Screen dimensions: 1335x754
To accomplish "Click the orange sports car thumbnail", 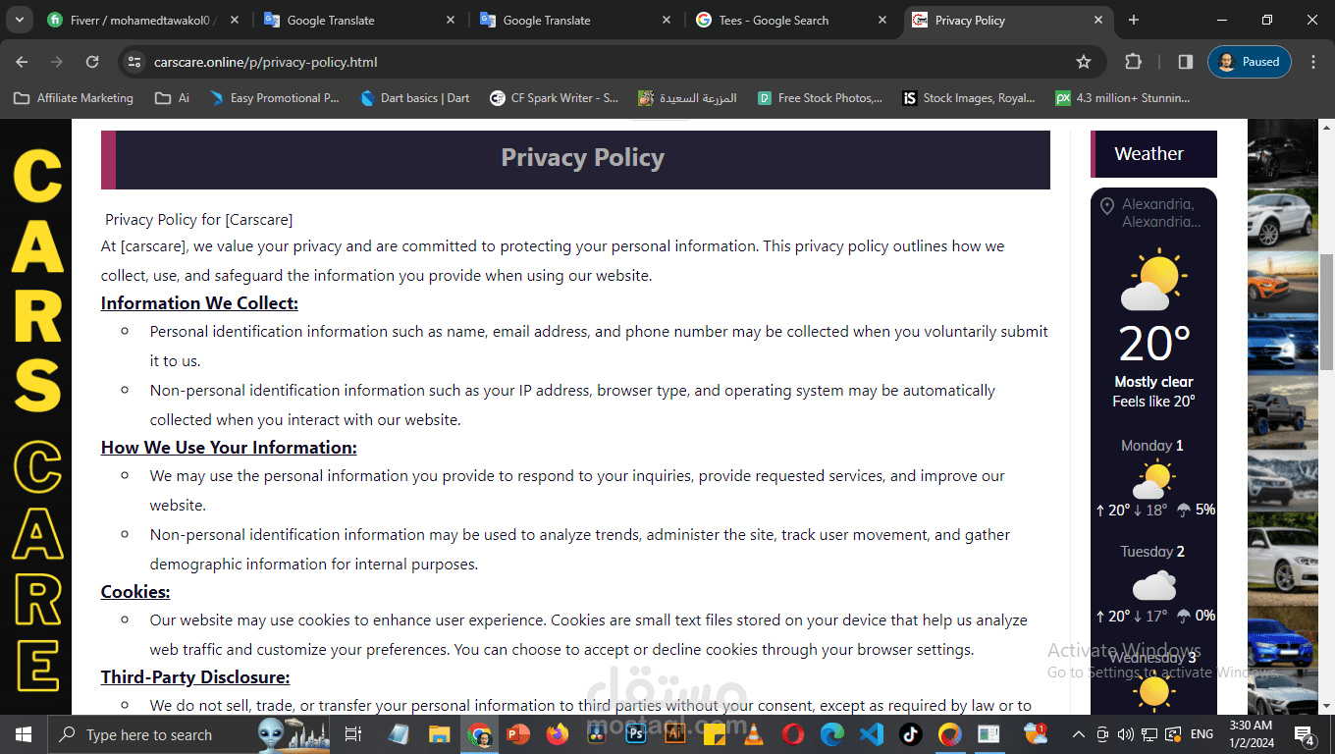I will click(1282, 282).
